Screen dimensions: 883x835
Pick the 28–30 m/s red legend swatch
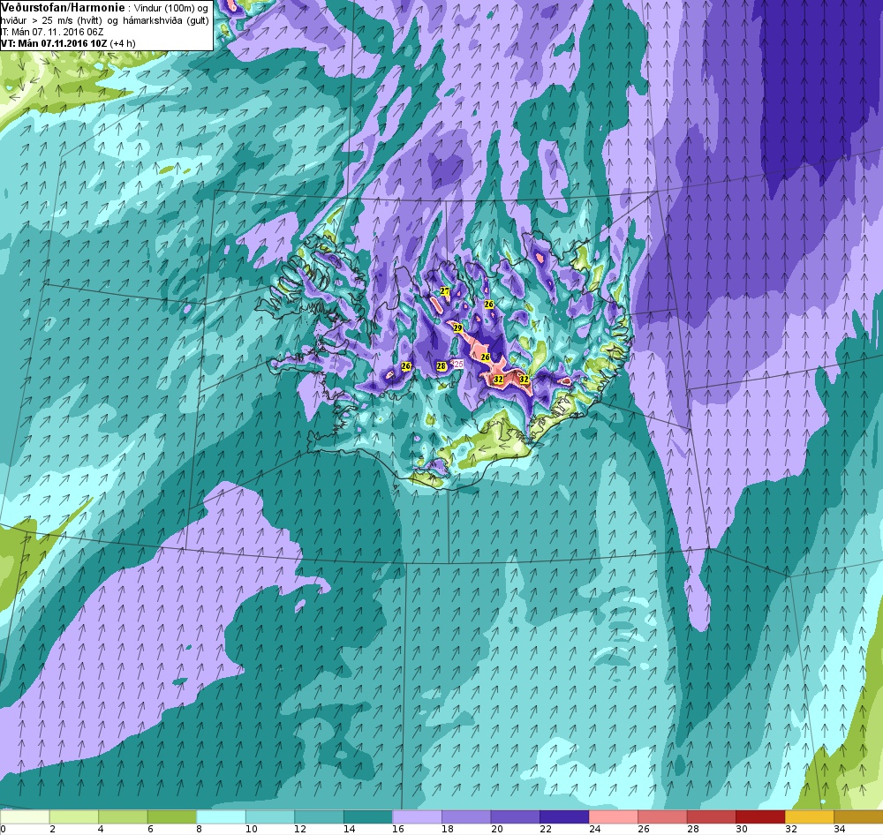pos(711,816)
